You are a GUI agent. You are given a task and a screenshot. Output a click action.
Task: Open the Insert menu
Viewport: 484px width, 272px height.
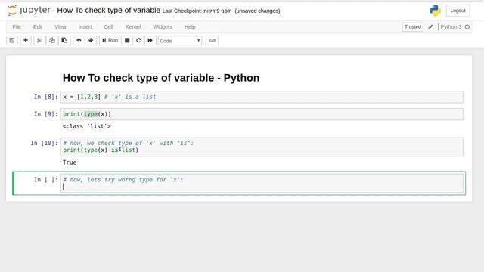click(85, 27)
